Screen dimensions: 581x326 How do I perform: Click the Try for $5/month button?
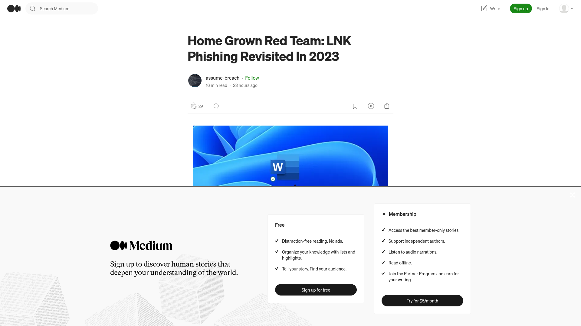coord(422,301)
